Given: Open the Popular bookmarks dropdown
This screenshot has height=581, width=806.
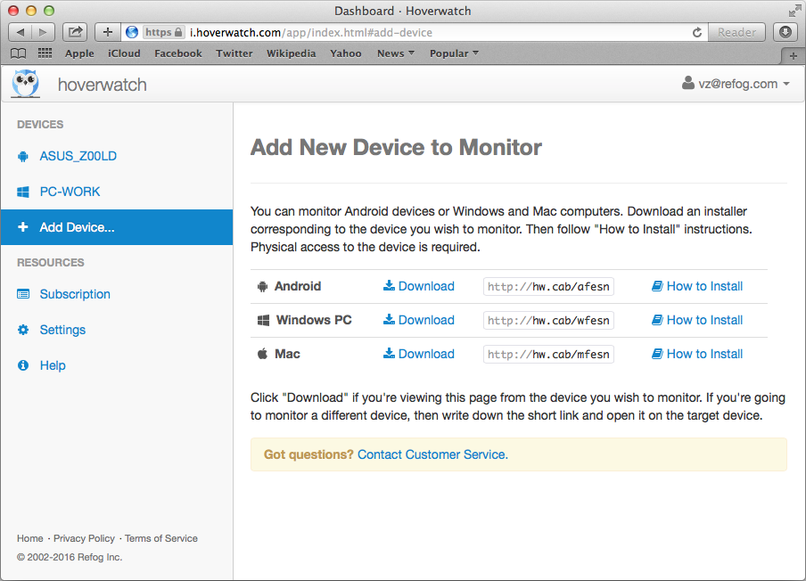Looking at the screenshot, I should pos(454,53).
